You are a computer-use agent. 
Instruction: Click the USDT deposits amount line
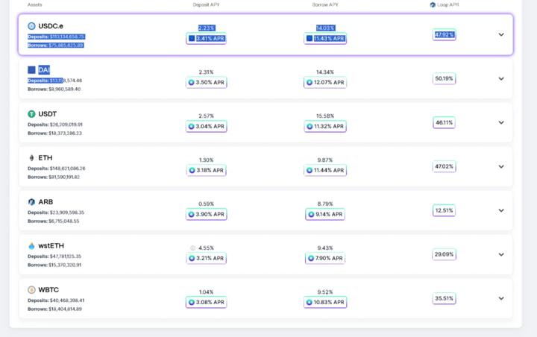(x=55, y=125)
